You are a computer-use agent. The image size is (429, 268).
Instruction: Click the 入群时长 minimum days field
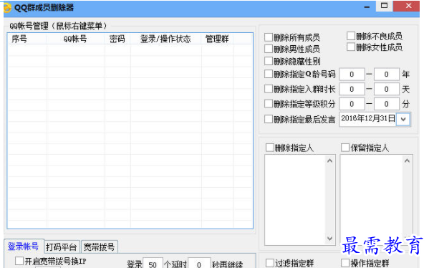tap(352, 89)
